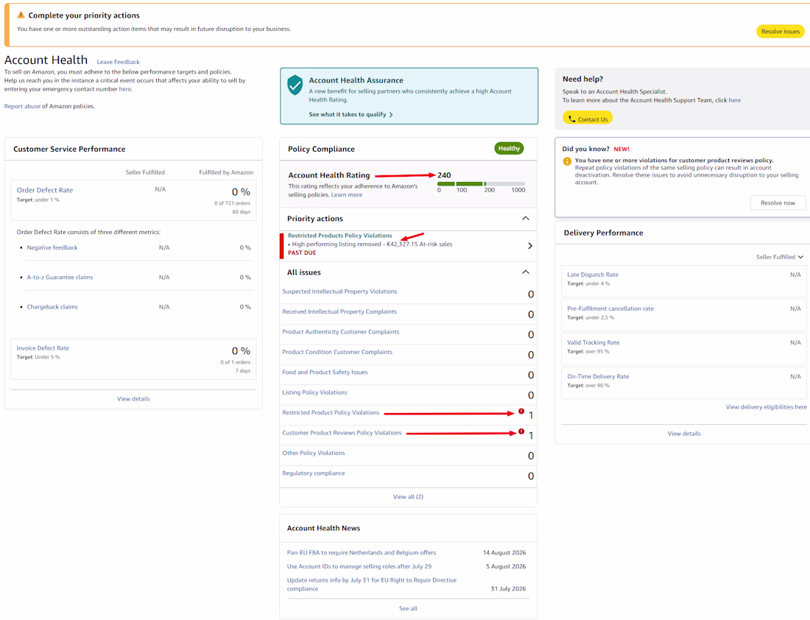This screenshot has height=620, width=810.
Task: Click the Fulfilled by Amazon column header
Action: pos(226,172)
